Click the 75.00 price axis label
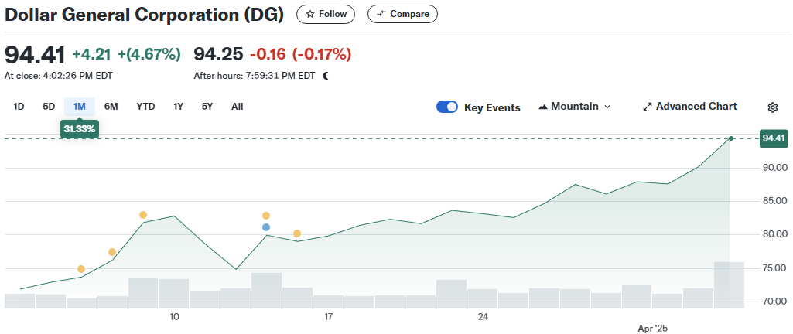 pos(774,268)
